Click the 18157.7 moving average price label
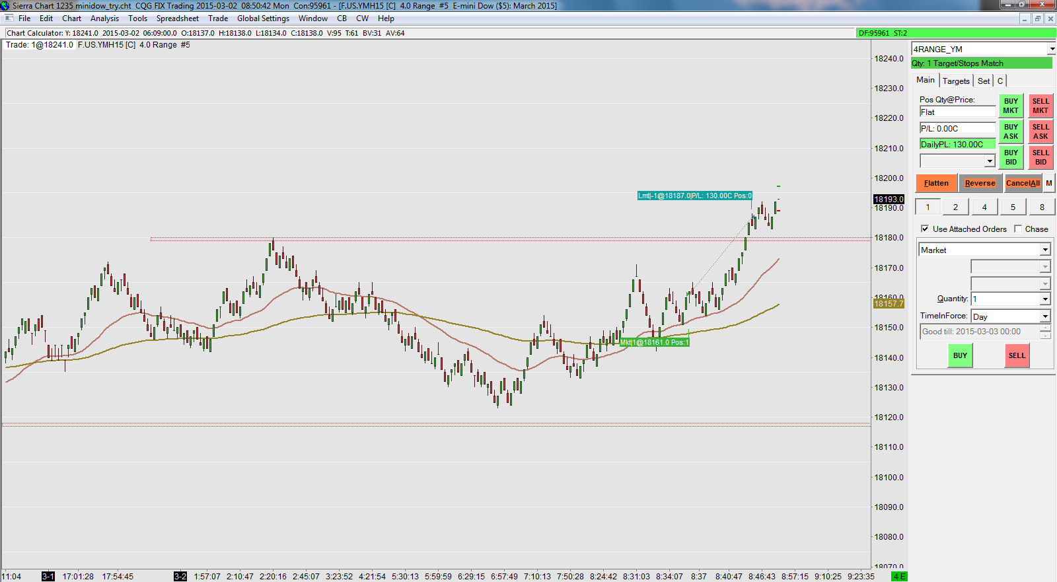The height and width of the screenshot is (582, 1057). (x=889, y=303)
